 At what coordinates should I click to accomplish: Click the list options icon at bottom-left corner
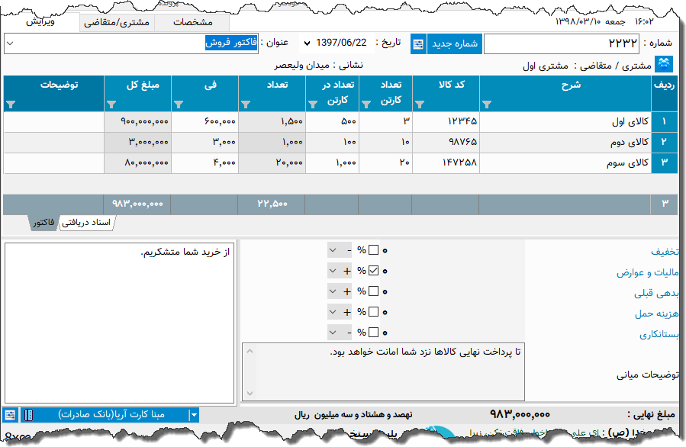(x=10, y=414)
